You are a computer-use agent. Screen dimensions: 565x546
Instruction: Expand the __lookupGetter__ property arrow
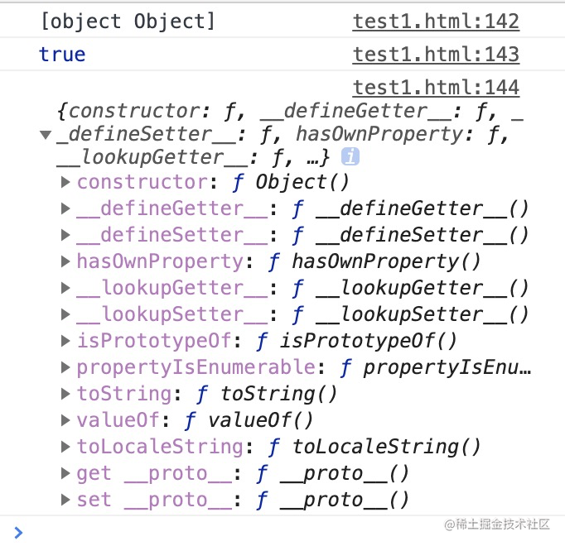[x=65, y=288]
